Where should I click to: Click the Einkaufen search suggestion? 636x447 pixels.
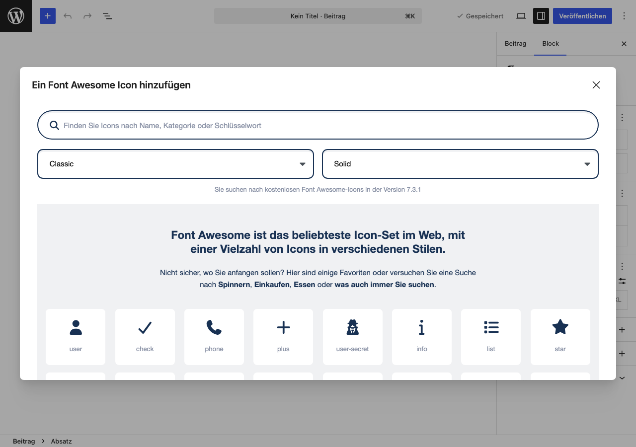pyautogui.click(x=272, y=285)
